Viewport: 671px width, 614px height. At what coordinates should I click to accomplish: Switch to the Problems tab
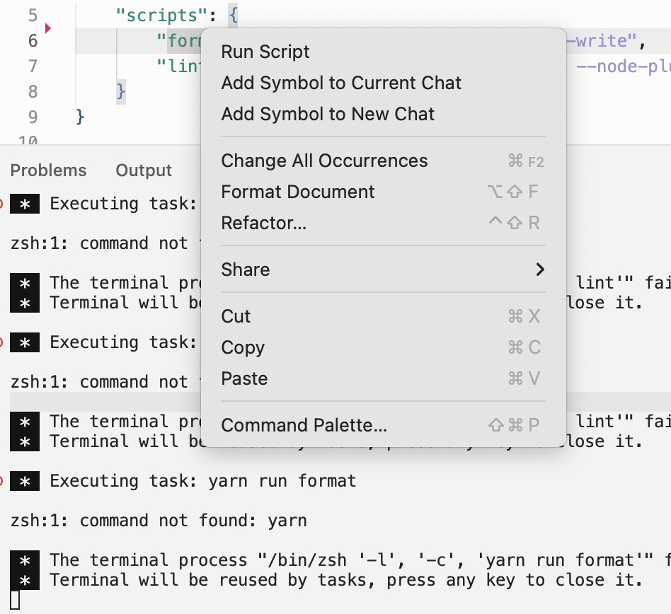49,170
